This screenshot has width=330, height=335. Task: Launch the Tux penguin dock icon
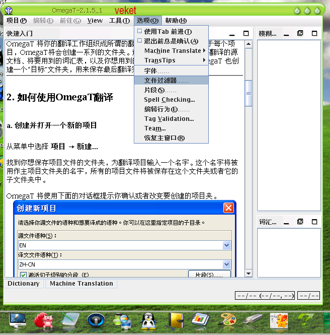(148, 320)
